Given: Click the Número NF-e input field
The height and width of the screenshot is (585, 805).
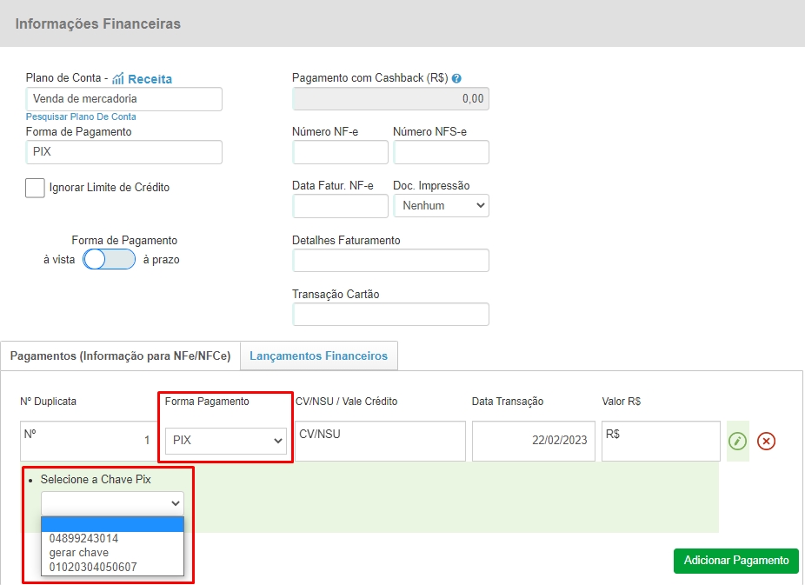Looking at the screenshot, I should pyautogui.click(x=340, y=152).
